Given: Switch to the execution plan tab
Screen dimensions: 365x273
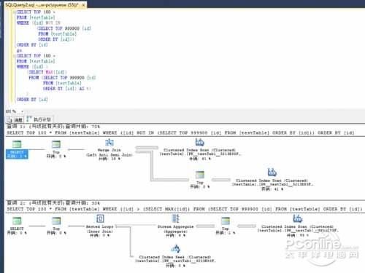Looking at the screenshot, I should click(x=39, y=119).
